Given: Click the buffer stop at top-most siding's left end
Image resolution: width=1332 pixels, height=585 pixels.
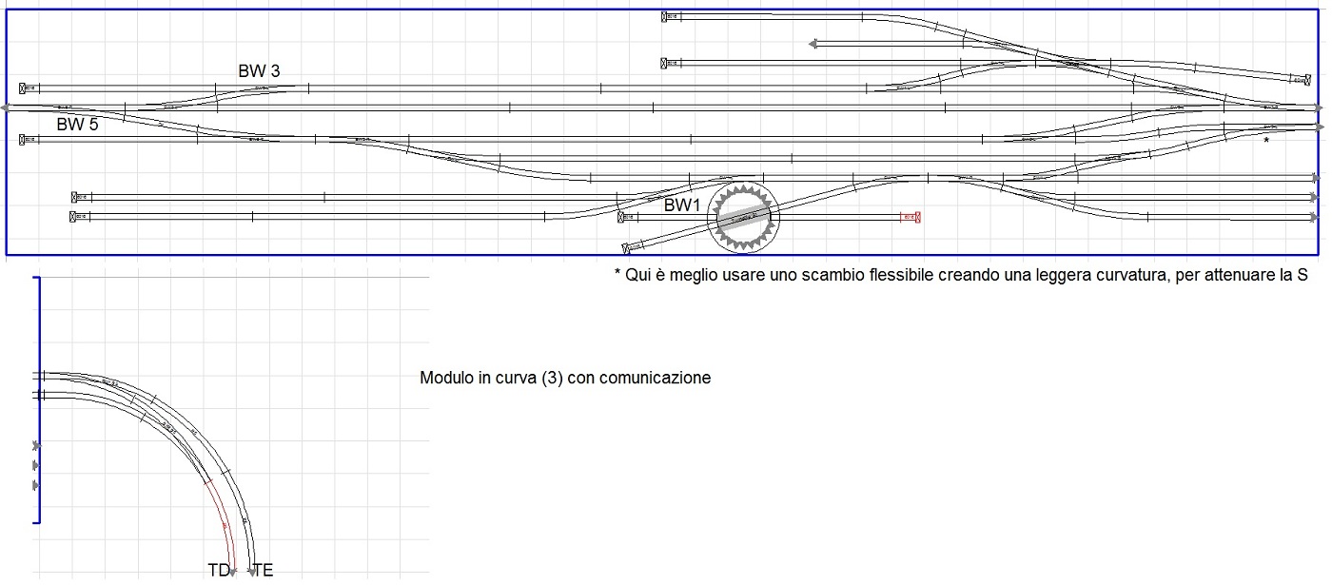Looking at the screenshot, I should [662, 16].
